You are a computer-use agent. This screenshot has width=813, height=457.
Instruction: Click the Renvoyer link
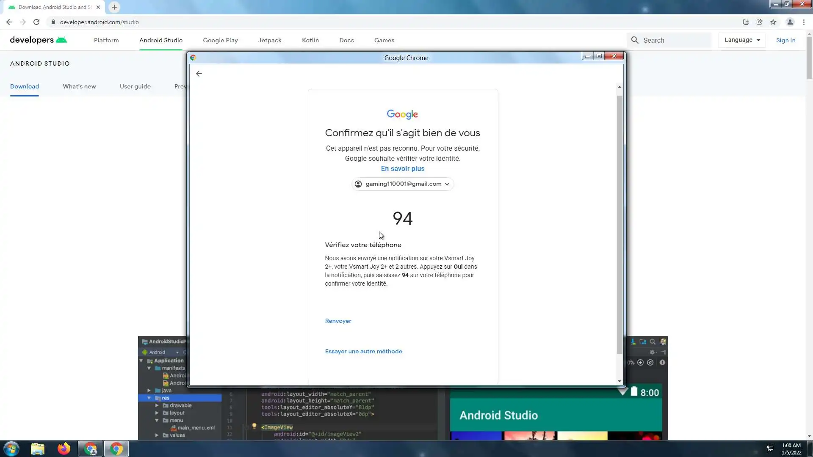338,321
